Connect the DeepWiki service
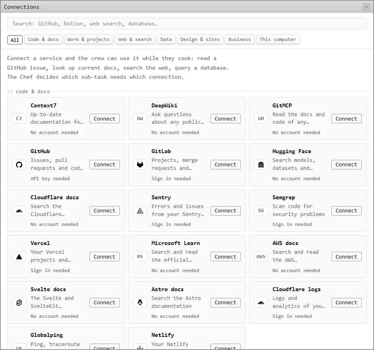This screenshot has width=374, height=350. 226,119
